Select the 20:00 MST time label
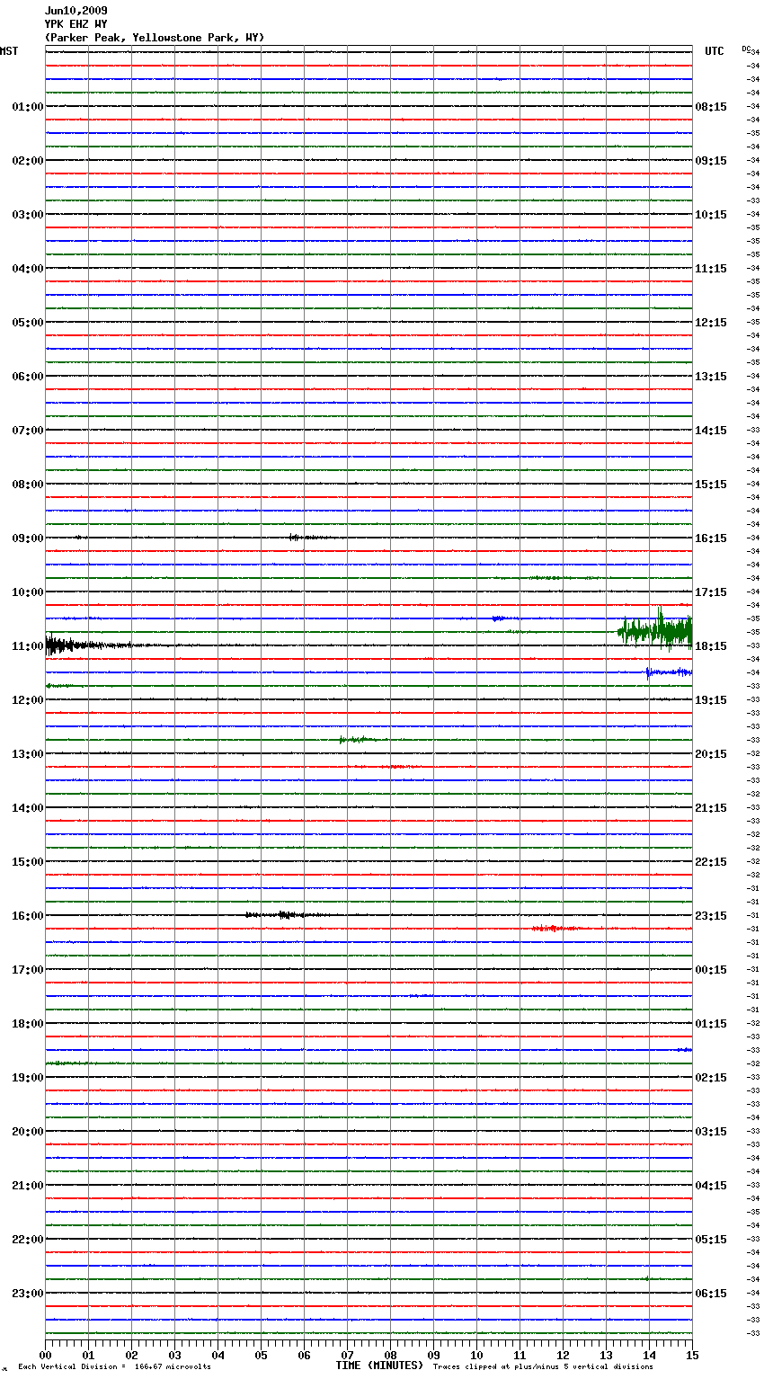The width and height of the screenshot is (764, 1379). (27, 1132)
